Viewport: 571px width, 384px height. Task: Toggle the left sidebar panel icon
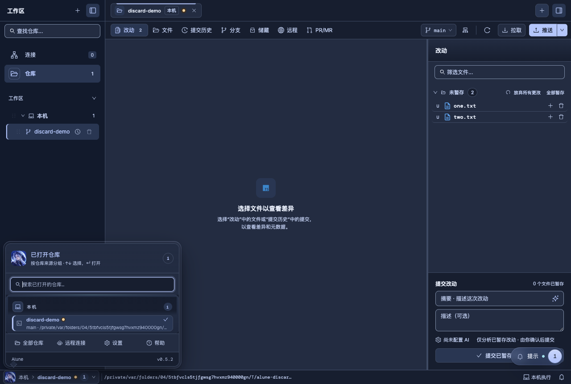tap(93, 10)
